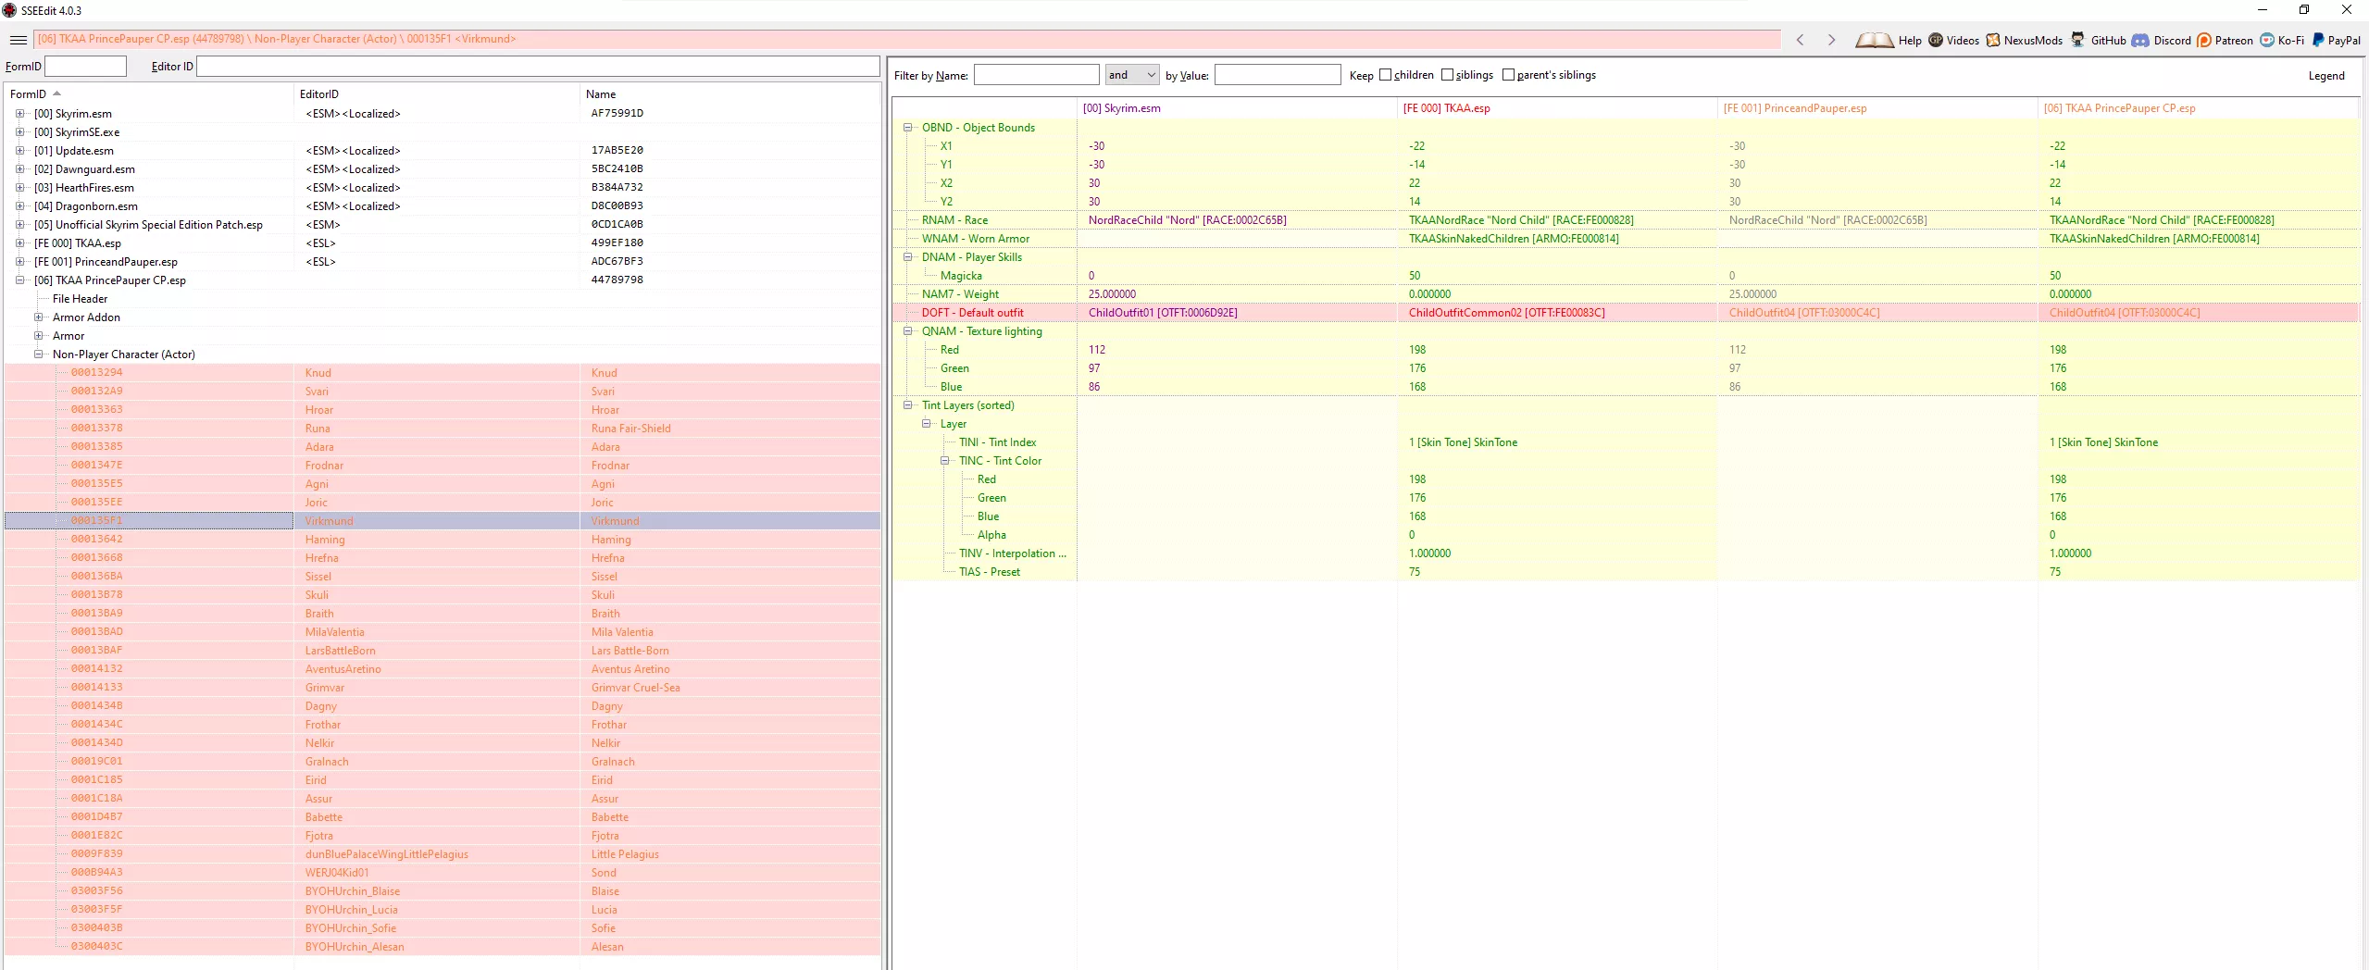
Task: Toggle Keep parent's siblings checkbox
Action: (1508, 75)
